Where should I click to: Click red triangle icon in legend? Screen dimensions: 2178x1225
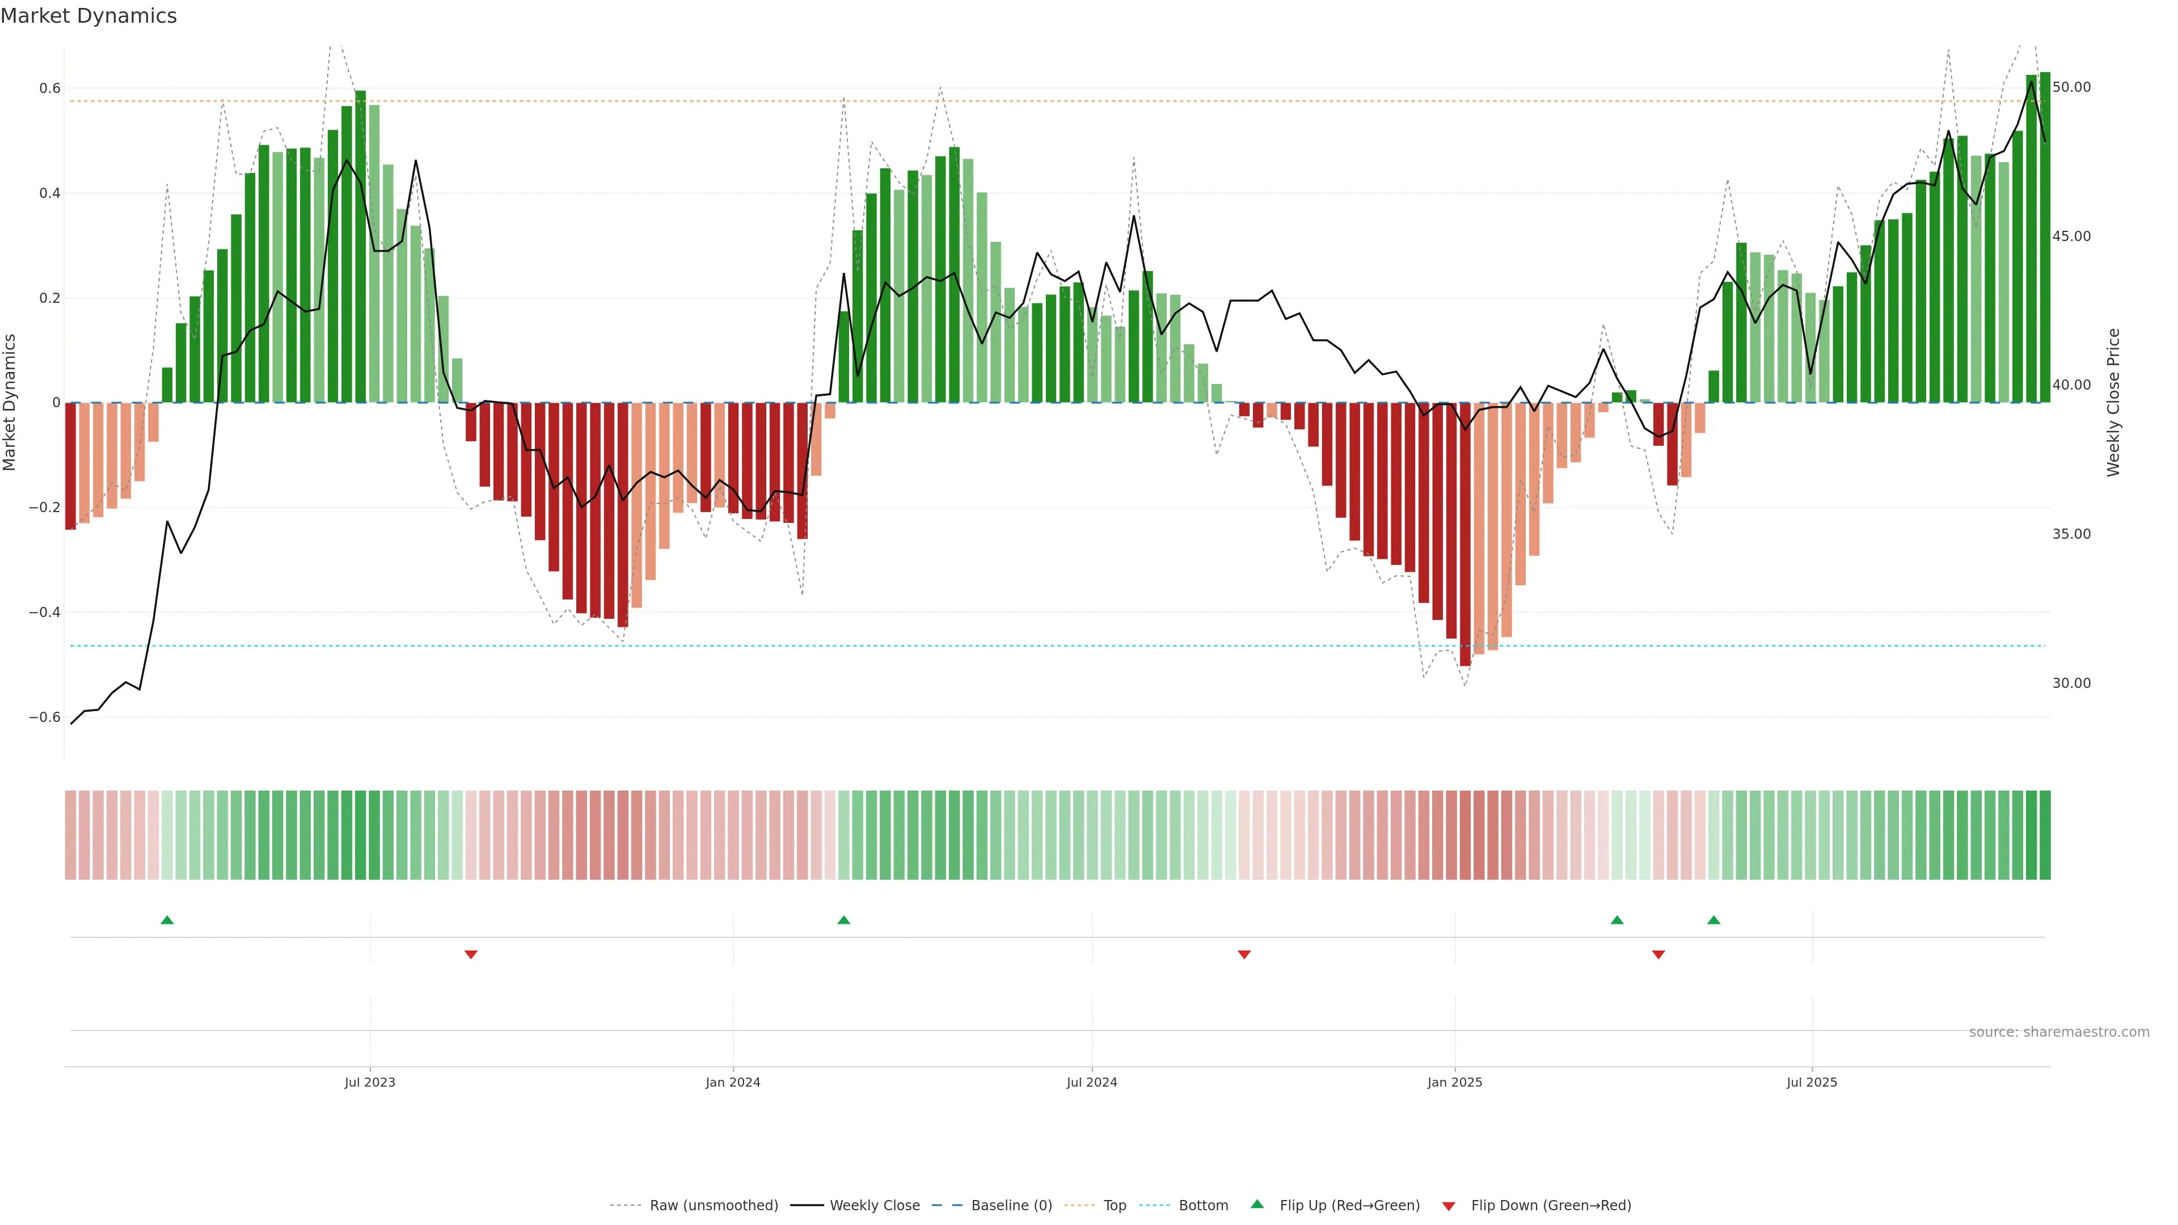pyautogui.click(x=1449, y=1206)
